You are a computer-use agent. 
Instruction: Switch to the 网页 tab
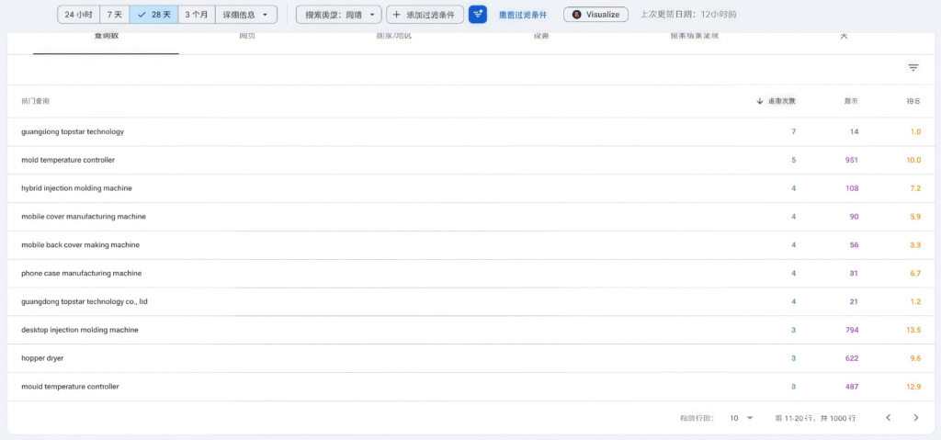pyautogui.click(x=247, y=38)
